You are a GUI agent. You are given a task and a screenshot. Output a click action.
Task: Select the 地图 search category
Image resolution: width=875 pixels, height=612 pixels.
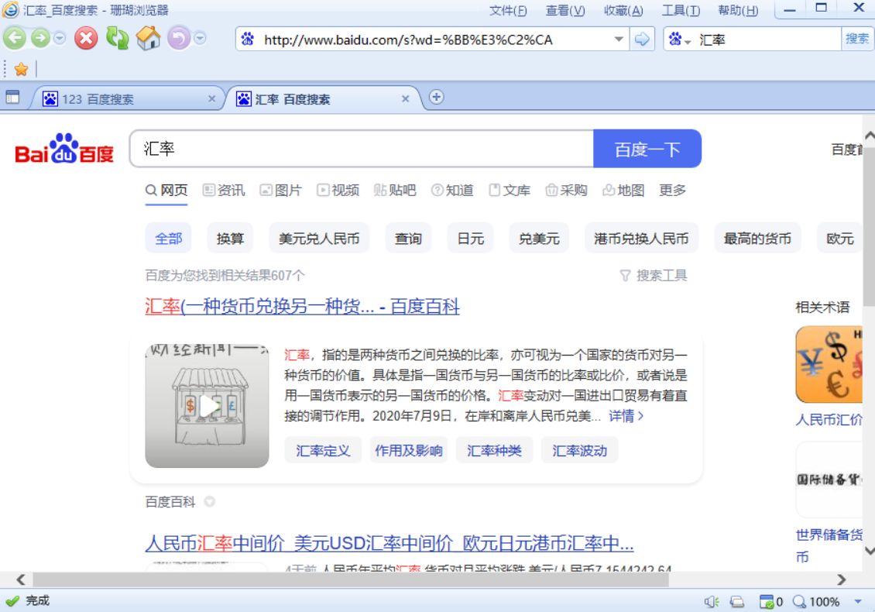623,191
